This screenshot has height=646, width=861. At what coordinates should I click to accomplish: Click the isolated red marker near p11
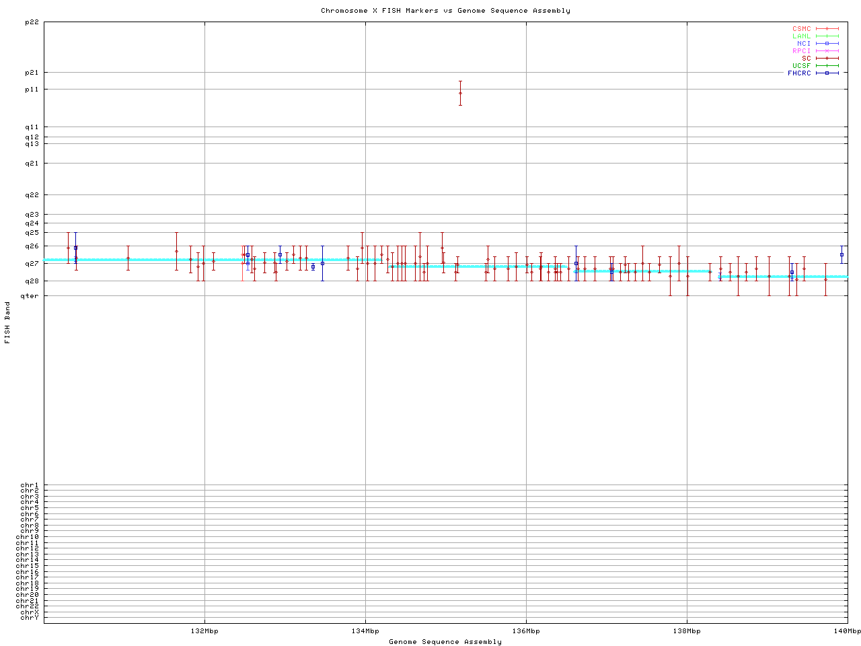pyautogui.click(x=460, y=93)
